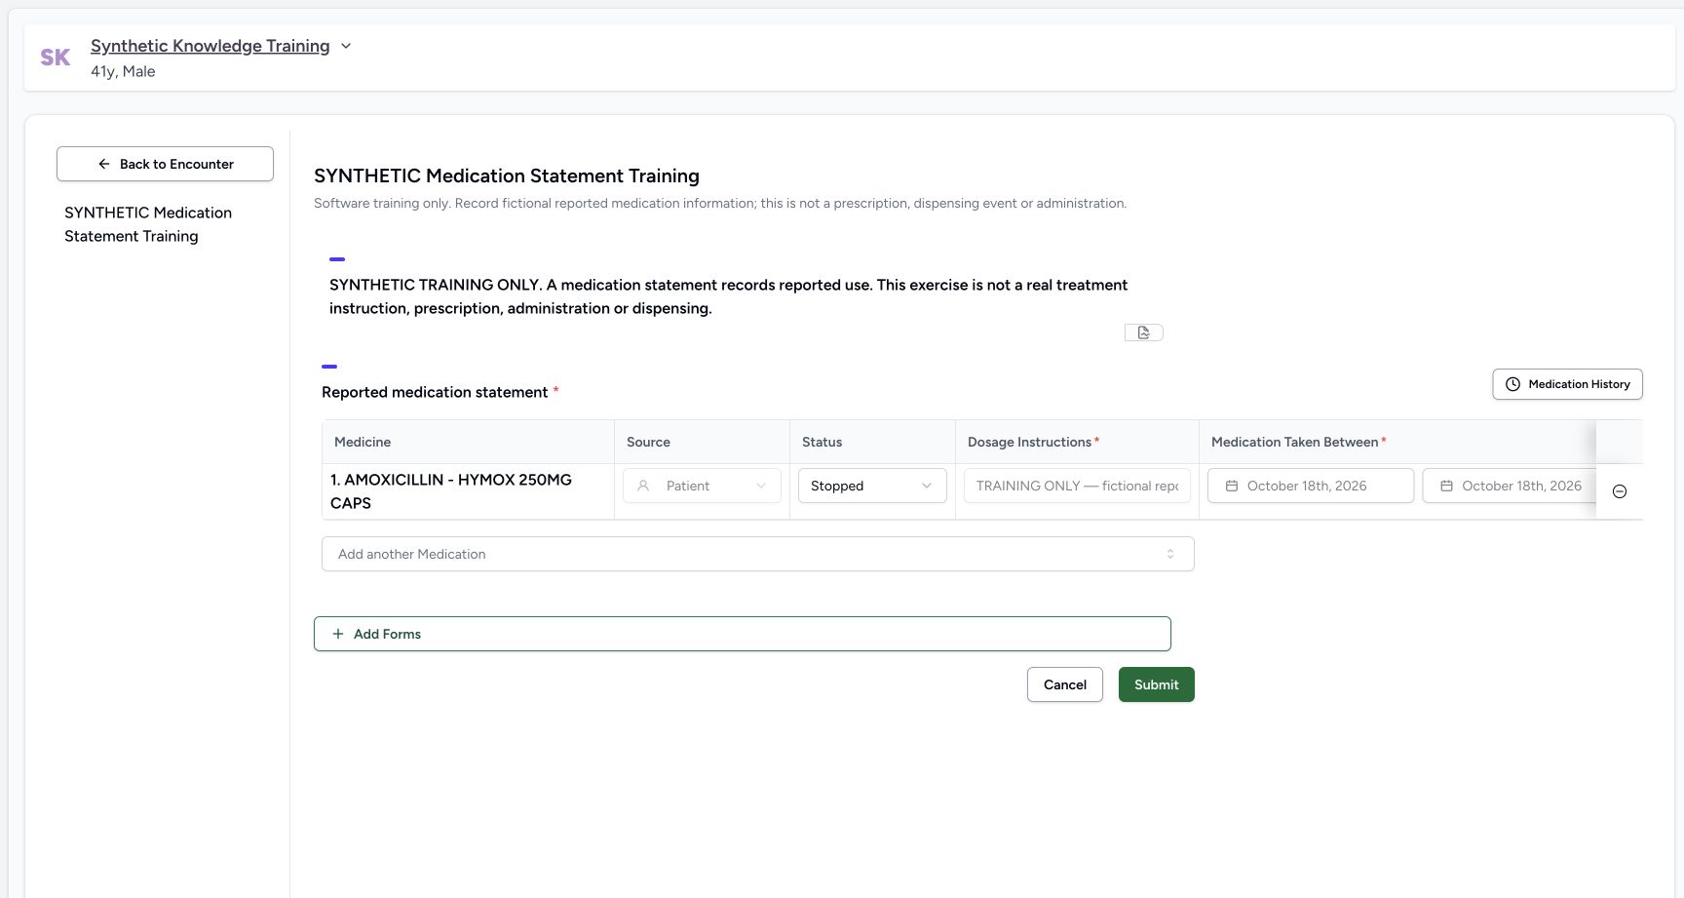Remove the Amoxicillin medication row
1684x898 pixels.
coord(1620,491)
